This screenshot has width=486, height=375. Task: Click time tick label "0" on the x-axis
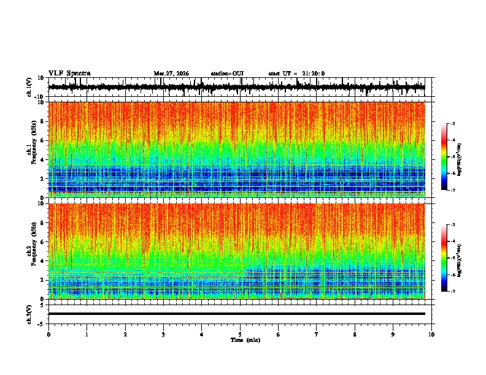tap(48, 335)
